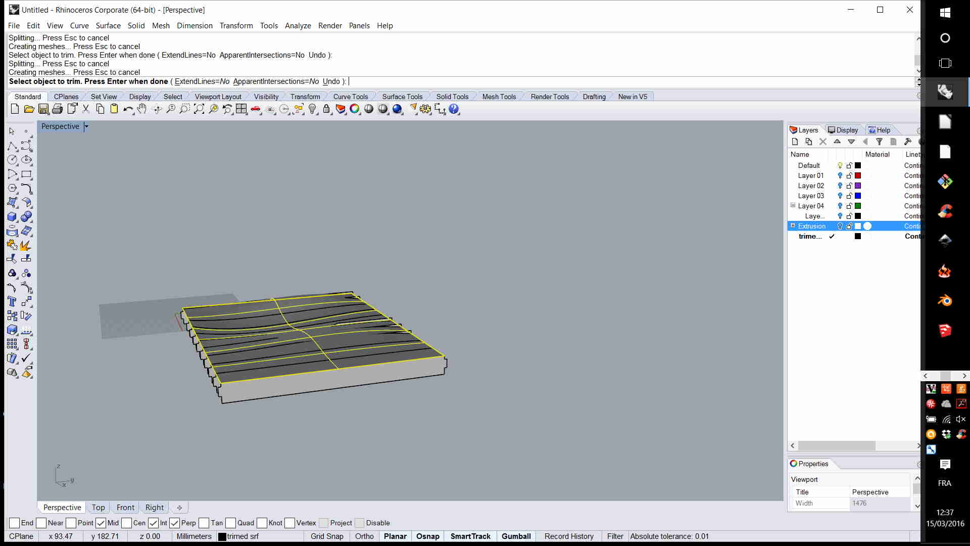Viewport: 970px width, 546px height.
Task: Open the Options gear icon
Action: point(425,109)
